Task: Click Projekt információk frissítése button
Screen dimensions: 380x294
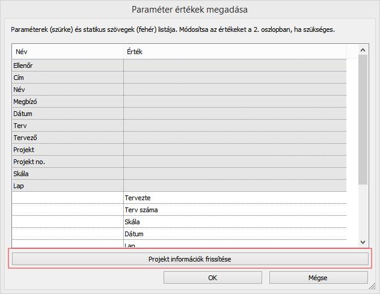Action: (190, 259)
